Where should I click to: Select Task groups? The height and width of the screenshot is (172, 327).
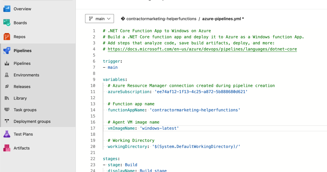25,110
